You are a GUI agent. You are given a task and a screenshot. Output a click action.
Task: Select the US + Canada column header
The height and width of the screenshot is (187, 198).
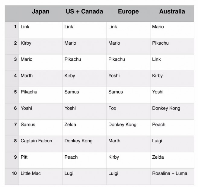pos(84,12)
